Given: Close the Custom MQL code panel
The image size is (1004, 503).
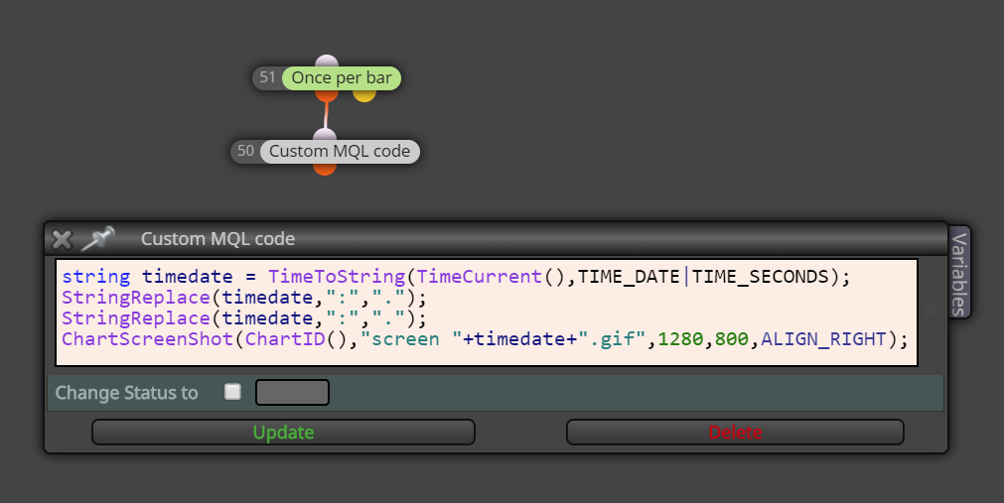Looking at the screenshot, I should point(62,240).
